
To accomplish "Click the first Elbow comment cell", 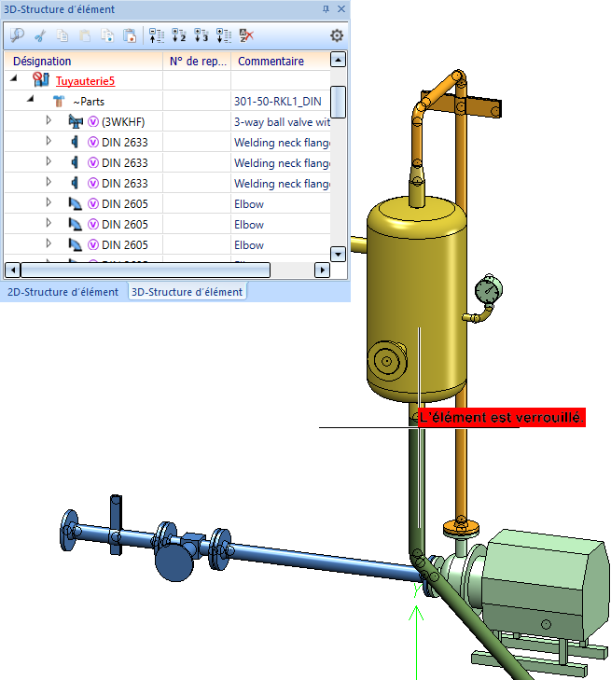I will (x=281, y=204).
